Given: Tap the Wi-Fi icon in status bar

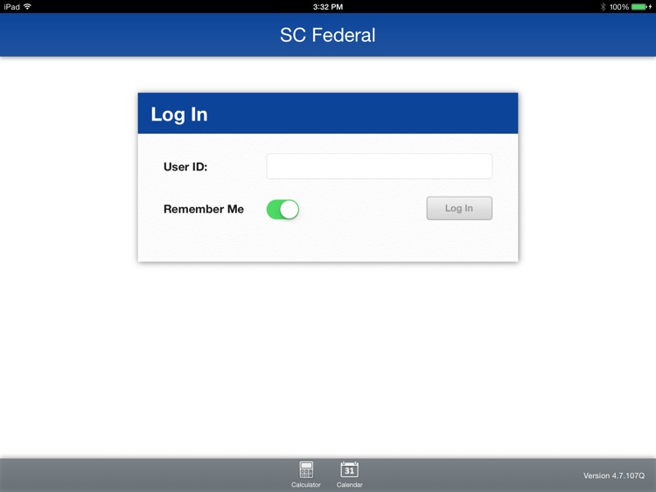Looking at the screenshot, I should (x=28, y=7).
